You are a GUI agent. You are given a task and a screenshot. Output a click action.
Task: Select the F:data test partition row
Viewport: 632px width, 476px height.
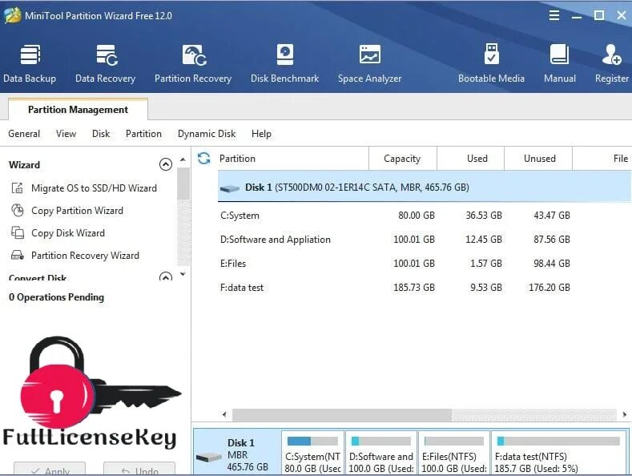tap(425, 288)
